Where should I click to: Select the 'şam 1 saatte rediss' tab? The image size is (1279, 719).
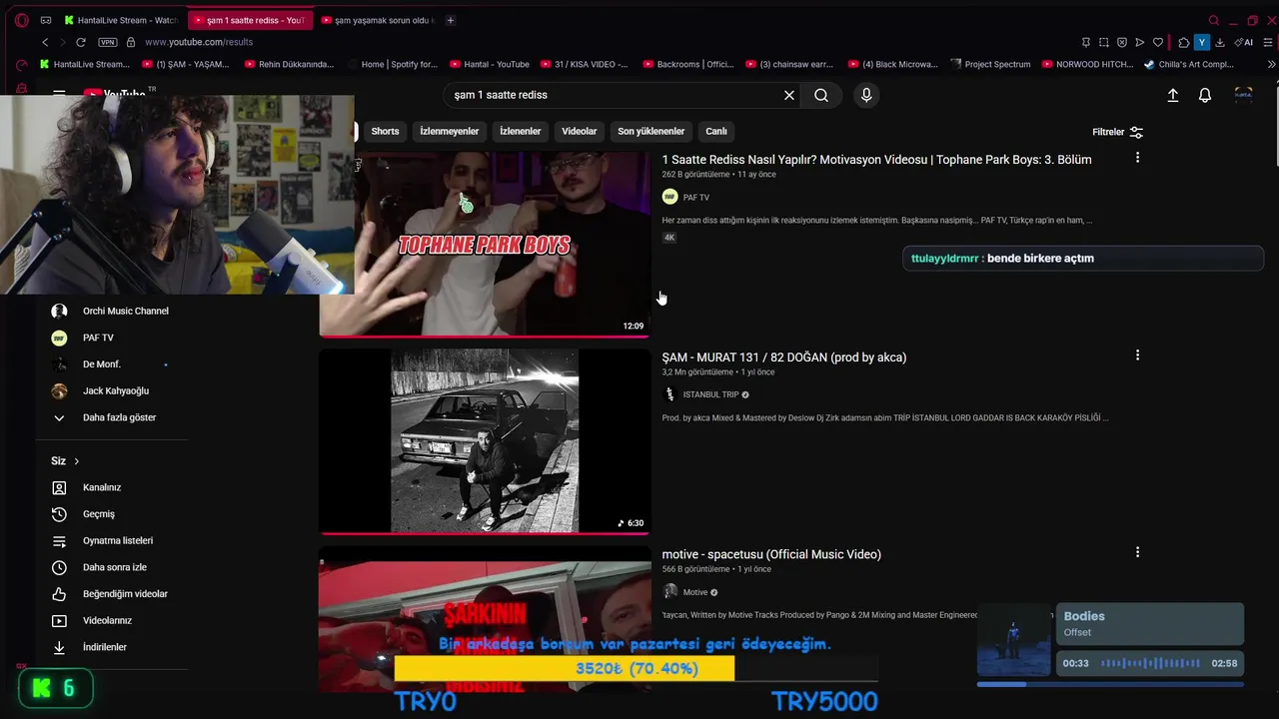[250, 20]
